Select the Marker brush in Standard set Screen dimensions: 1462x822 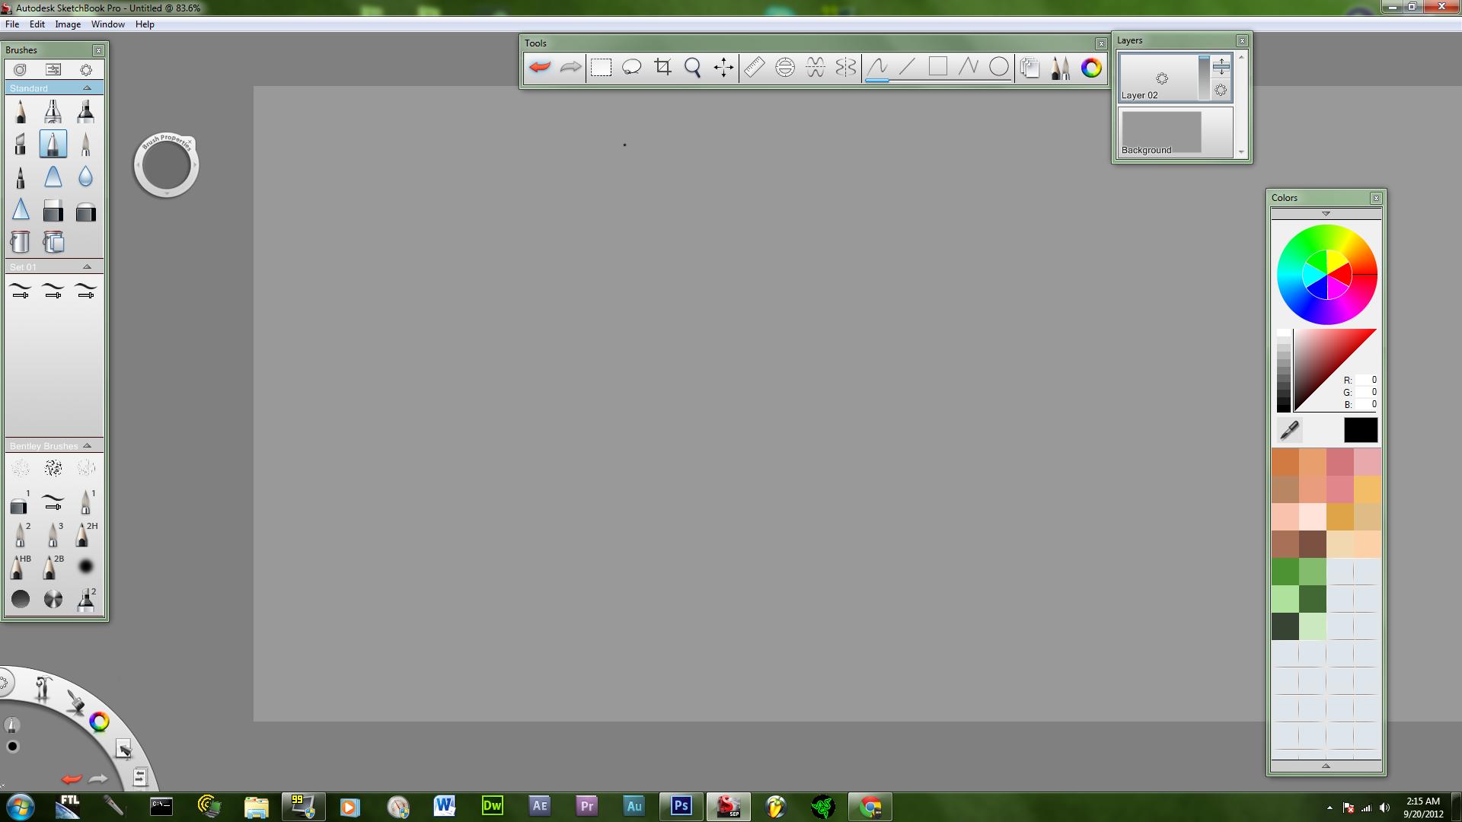pyautogui.click(x=85, y=112)
